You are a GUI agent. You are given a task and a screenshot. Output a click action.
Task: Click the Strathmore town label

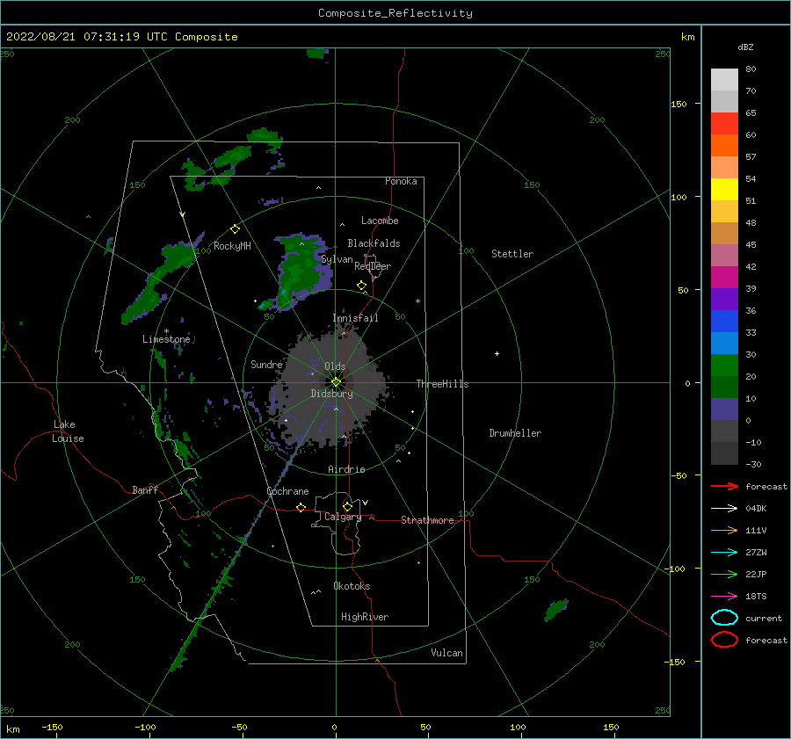[x=427, y=520]
